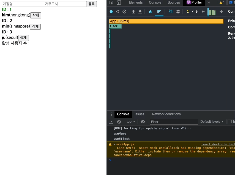This screenshot has width=235, height=175.
Task: Click the clear console icon
Action: pyautogui.click(x=119, y=122)
